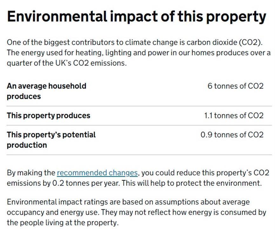
Task: Click the '6 tonnes of CO2' value
Action: coord(236,86)
